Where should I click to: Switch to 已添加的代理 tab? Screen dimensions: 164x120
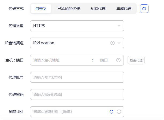click(69, 9)
